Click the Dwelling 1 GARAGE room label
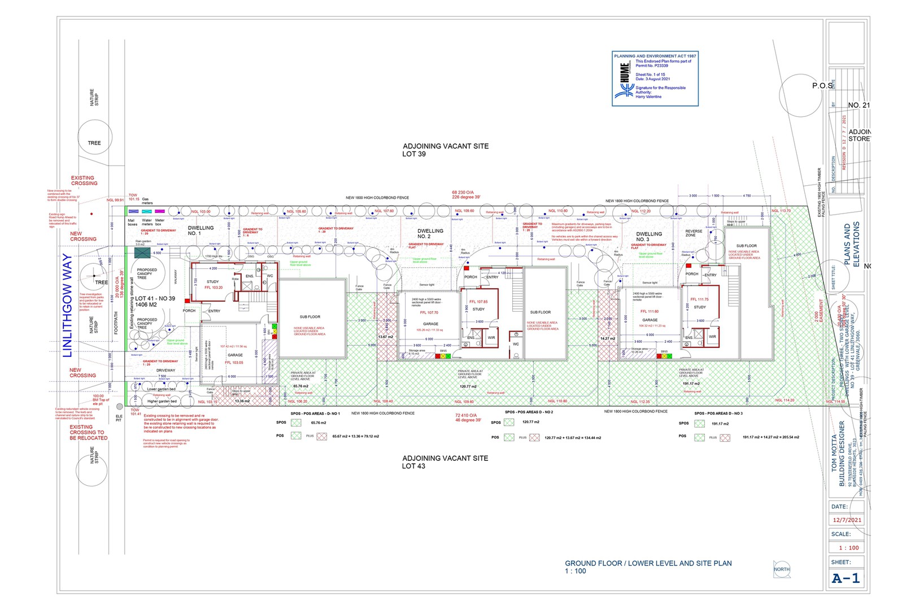915x610 pixels. coord(236,355)
